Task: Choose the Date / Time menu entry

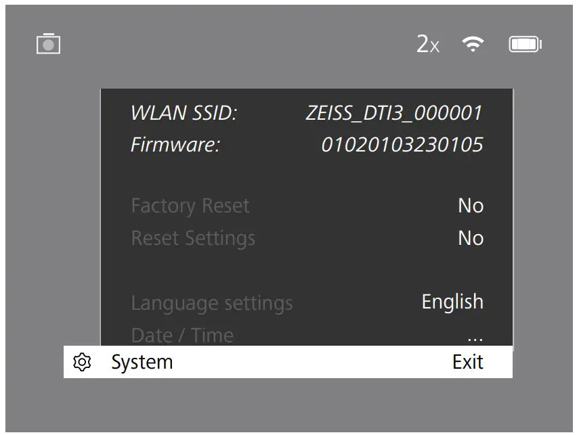Action: 181,335
